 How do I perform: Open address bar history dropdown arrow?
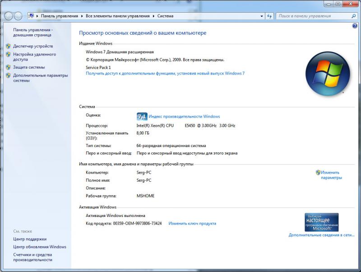pos(262,16)
